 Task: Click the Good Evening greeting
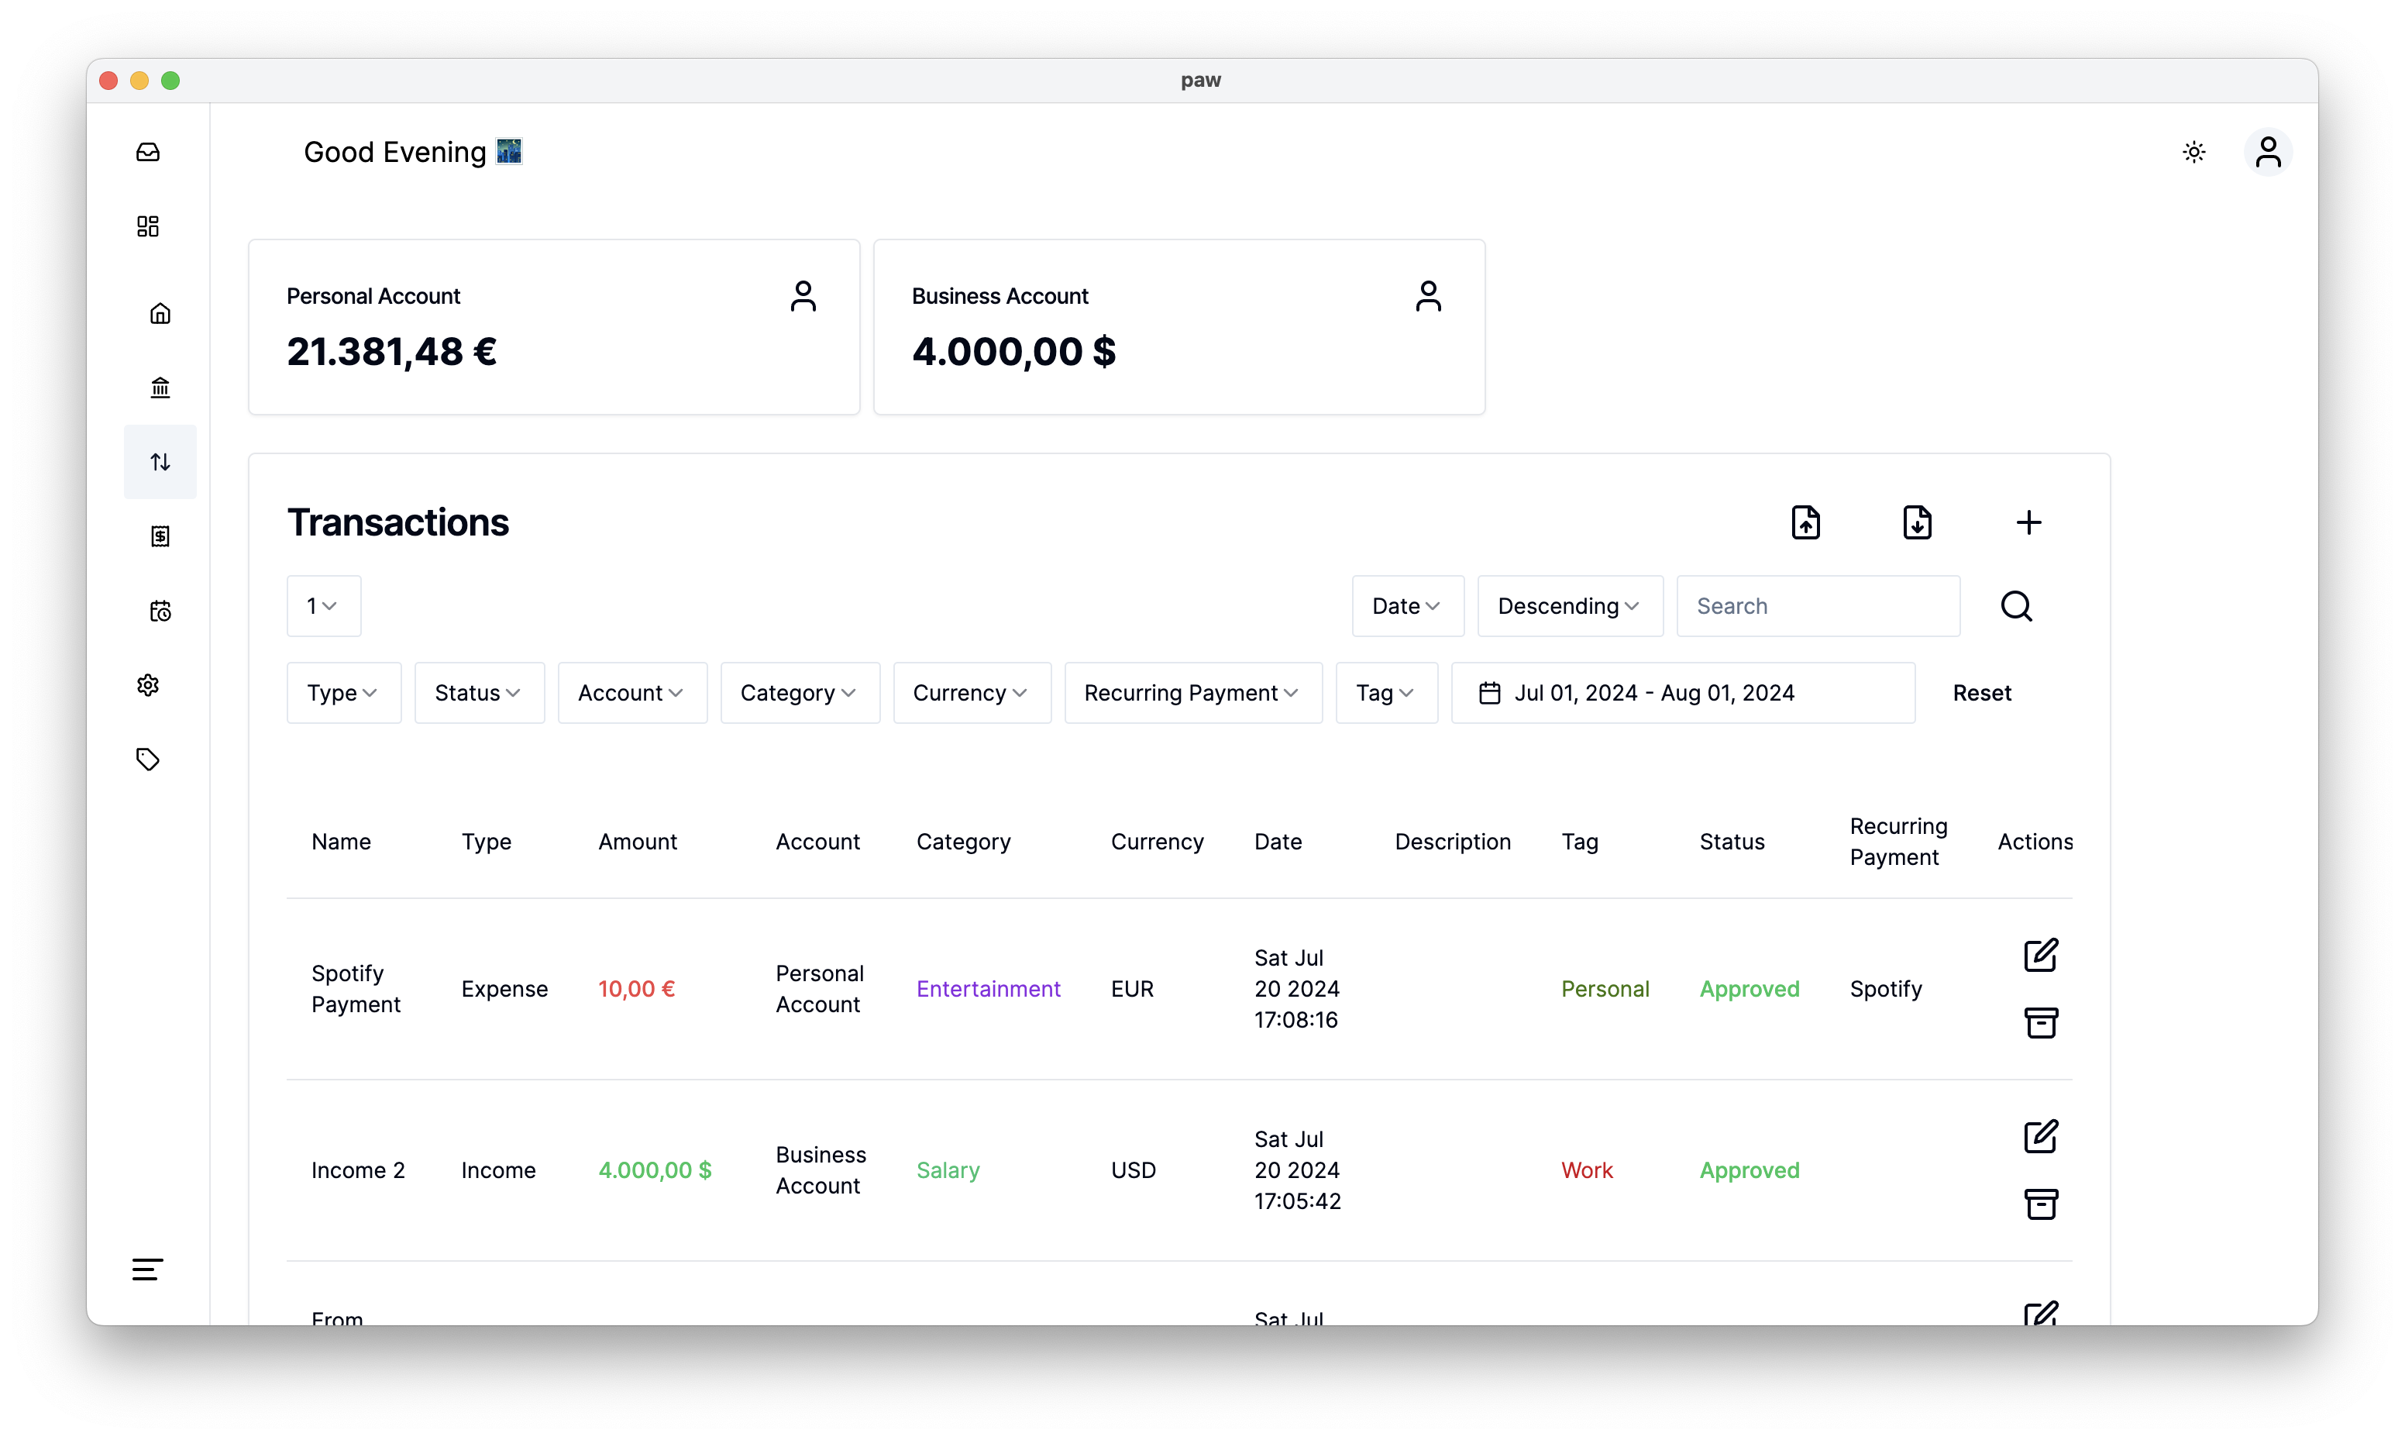[x=412, y=153]
